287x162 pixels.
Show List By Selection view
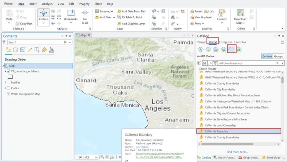tap(23, 50)
